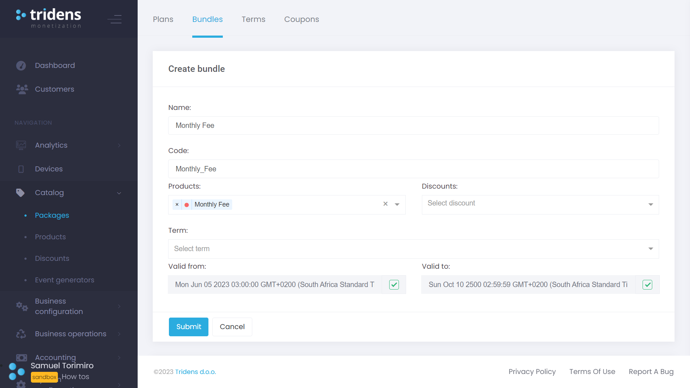Open the Tridens d.o.o. link
This screenshot has width=690, height=388.
click(x=195, y=371)
